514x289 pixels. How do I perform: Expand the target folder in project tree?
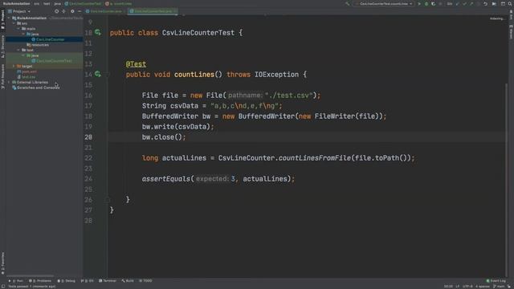pos(14,66)
